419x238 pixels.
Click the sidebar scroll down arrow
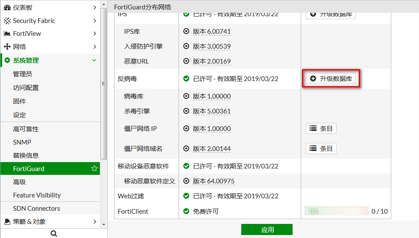[x=104, y=224]
